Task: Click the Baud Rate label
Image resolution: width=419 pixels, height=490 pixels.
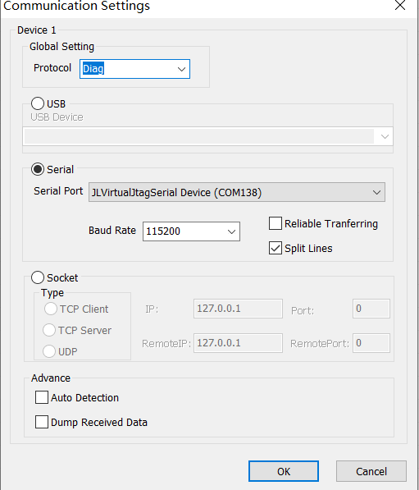Action: pyautogui.click(x=112, y=231)
